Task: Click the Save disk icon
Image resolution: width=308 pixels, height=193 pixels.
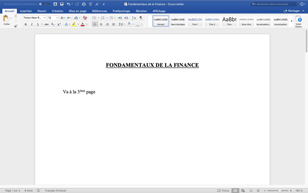Action: point(62,4)
